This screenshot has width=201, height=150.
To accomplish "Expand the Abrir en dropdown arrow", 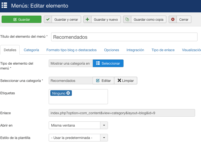I will click(104, 125).
